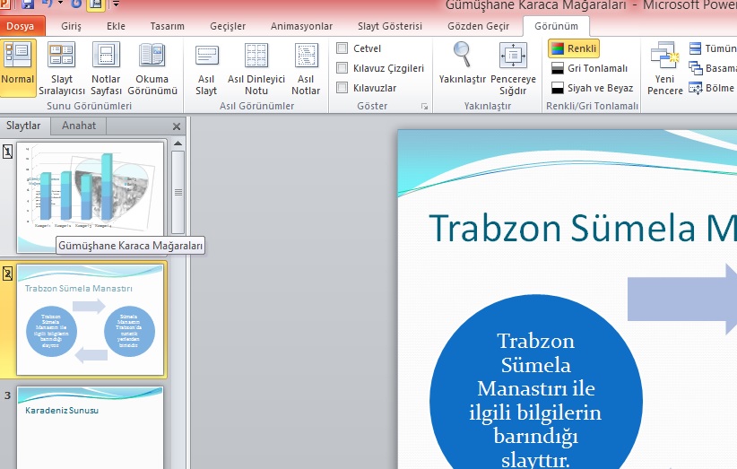The image size is (737, 469).
Task: Click the slide pane scroll up arrow
Action: (178, 143)
